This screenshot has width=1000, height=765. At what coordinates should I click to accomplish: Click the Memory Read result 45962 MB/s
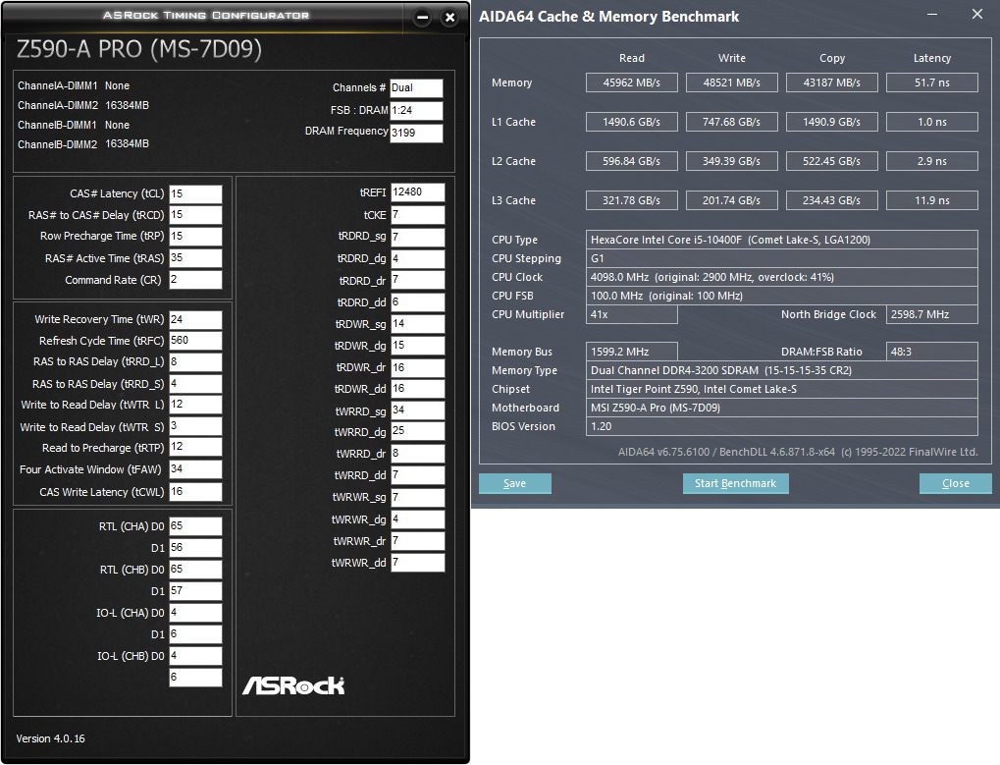pyautogui.click(x=631, y=82)
